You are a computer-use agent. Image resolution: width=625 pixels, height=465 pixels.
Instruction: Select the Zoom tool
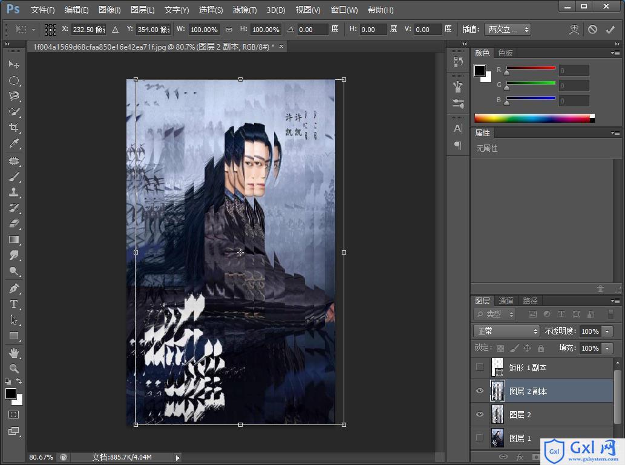coord(13,369)
